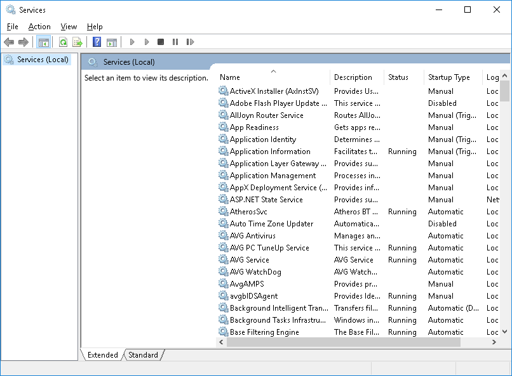Open the Action menu
This screenshot has width=512, height=376.
pos(39,27)
